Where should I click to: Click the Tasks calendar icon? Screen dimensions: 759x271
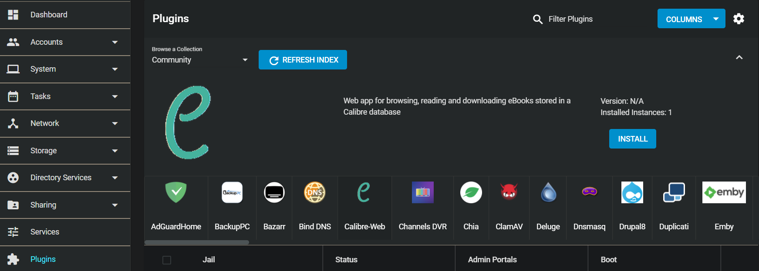tap(13, 96)
